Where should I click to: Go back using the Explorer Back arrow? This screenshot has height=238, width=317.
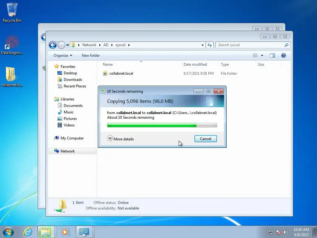click(53, 45)
